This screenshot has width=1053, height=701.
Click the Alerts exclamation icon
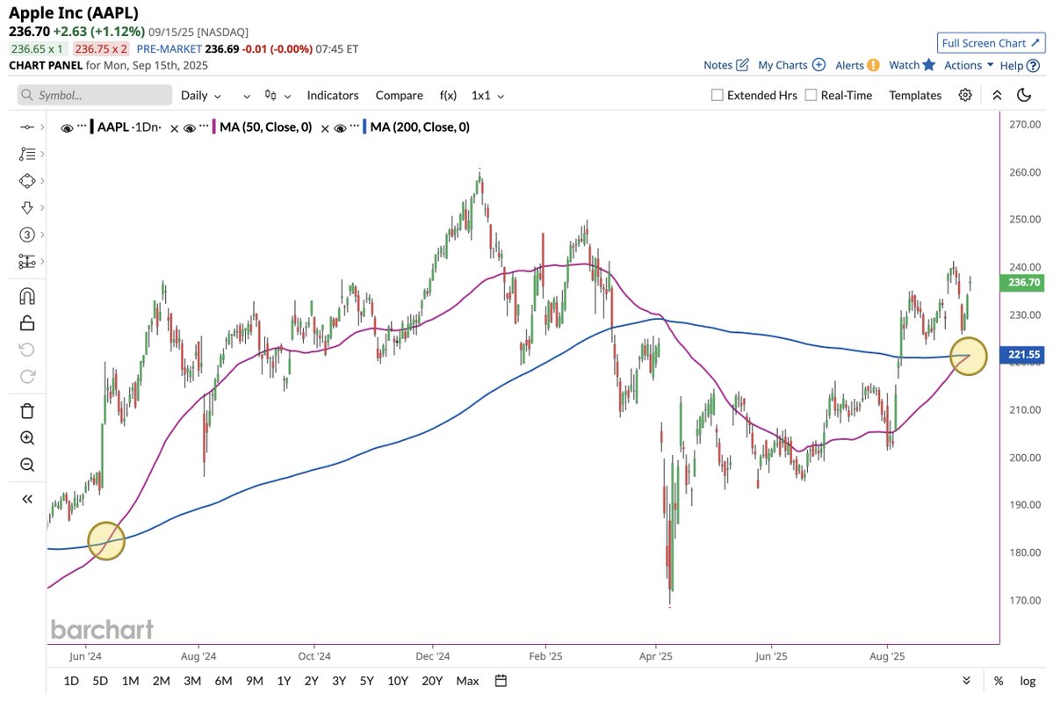point(873,65)
